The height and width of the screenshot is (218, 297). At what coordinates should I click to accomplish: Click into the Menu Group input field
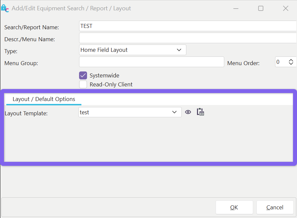point(151,62)
